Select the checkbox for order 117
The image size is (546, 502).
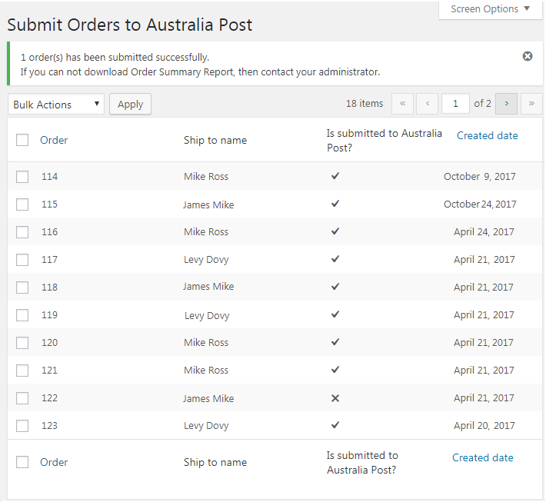coord(22,260)
